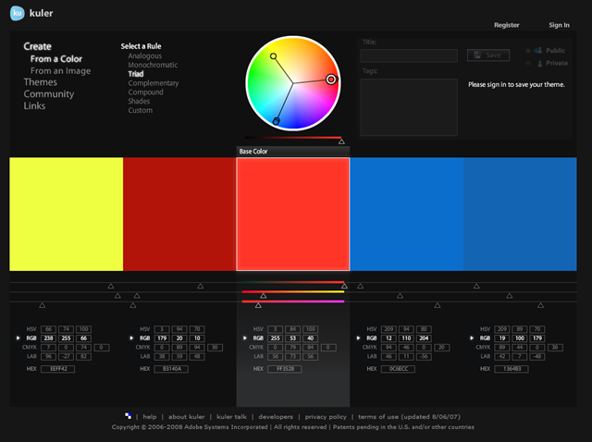Click the blue marker on color wheel
592x442 pixels.
276,121
